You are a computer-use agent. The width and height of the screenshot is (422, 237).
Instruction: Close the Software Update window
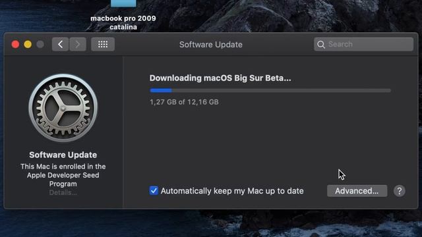(x=15, y=44)
